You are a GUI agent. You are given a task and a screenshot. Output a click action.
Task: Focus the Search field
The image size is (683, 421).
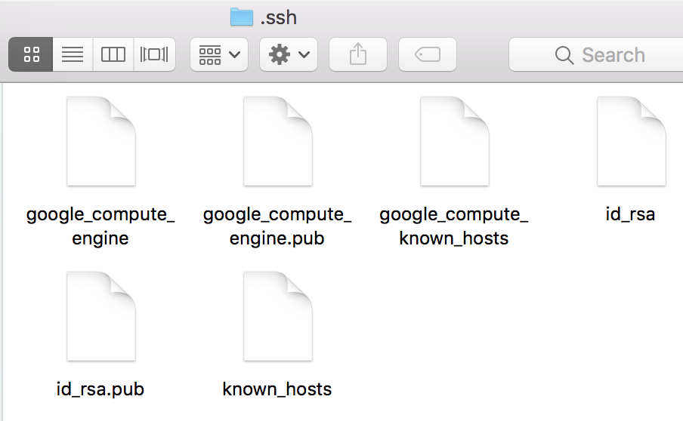click(x=596, y=54)
